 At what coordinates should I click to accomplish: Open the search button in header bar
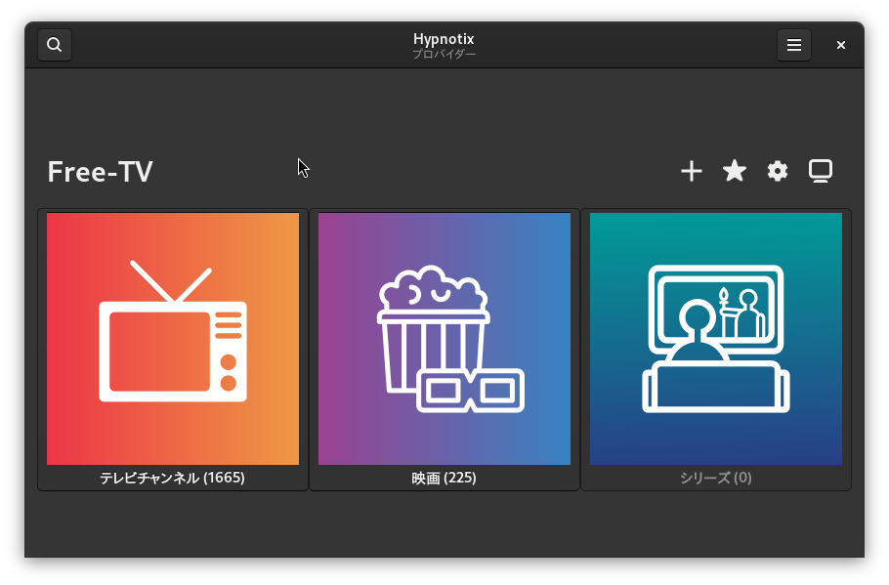pyautogui.click(x=55, y=45)
